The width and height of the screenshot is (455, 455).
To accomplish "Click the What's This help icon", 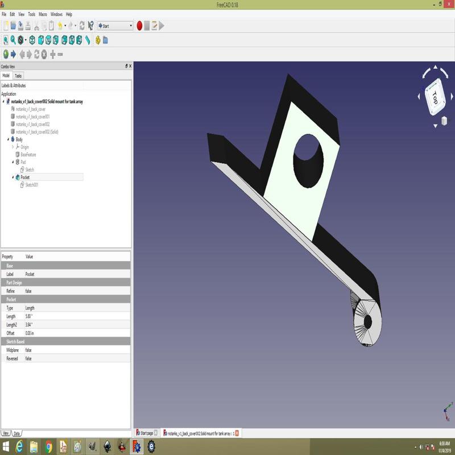I will coord(90,26).
